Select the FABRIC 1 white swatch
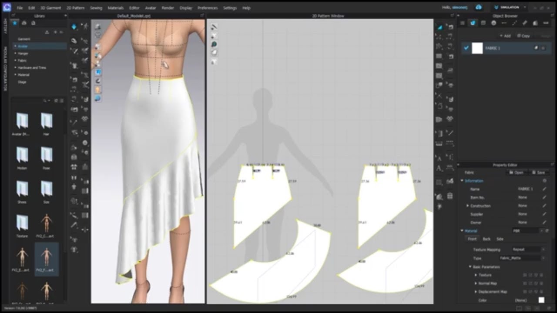 point(477,48)
